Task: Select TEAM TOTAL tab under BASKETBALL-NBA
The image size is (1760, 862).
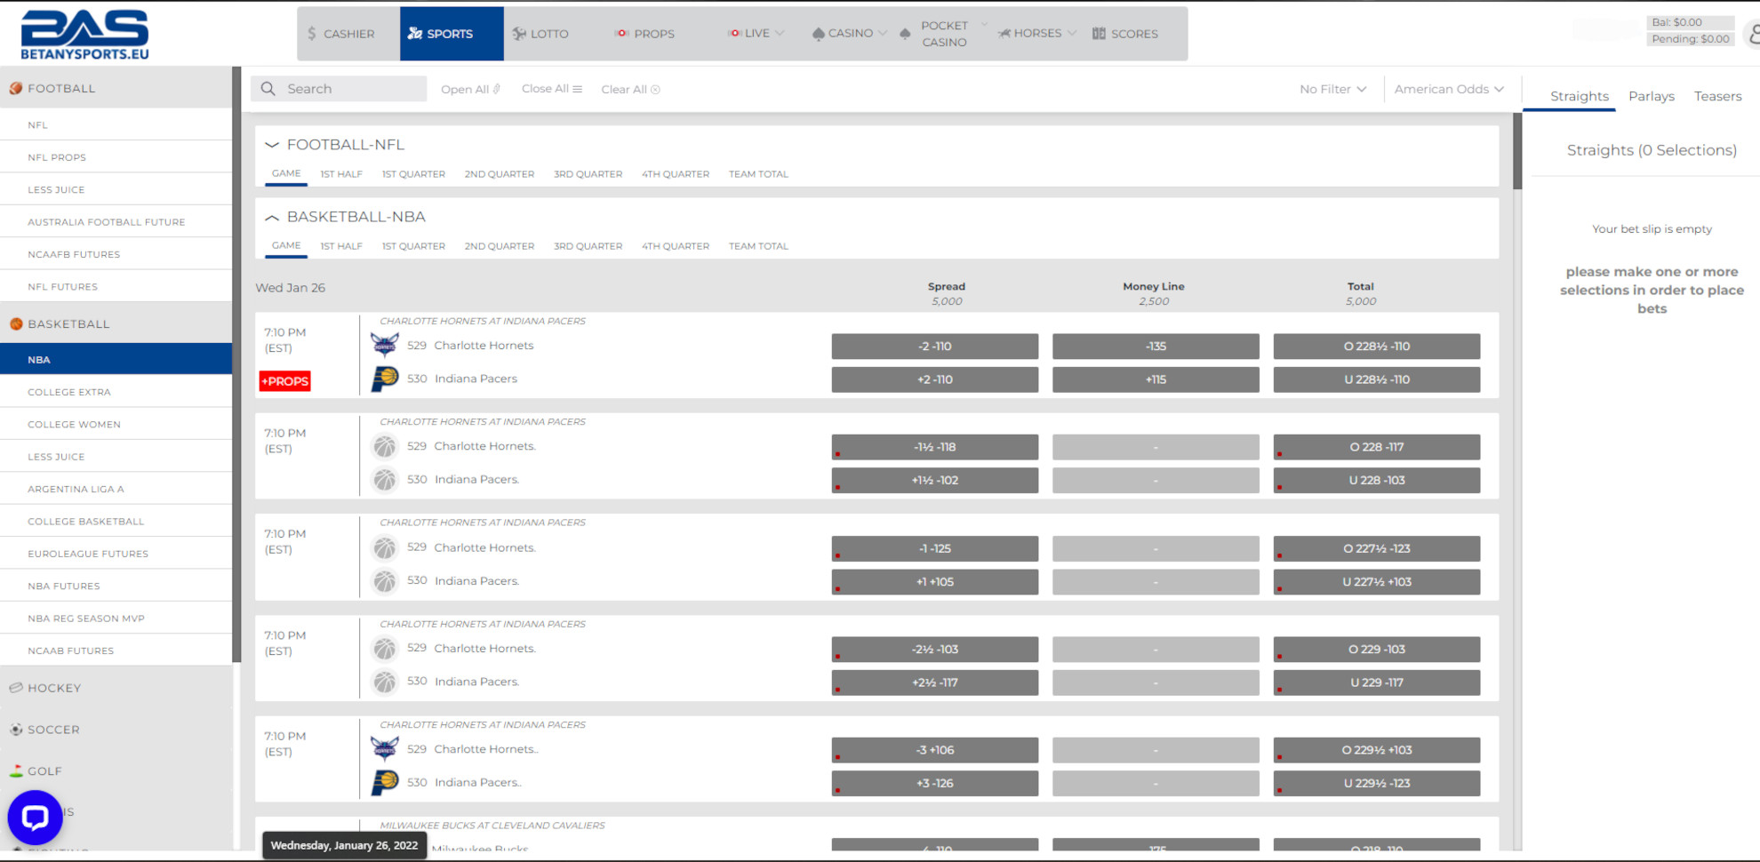Action: point(758,246)
